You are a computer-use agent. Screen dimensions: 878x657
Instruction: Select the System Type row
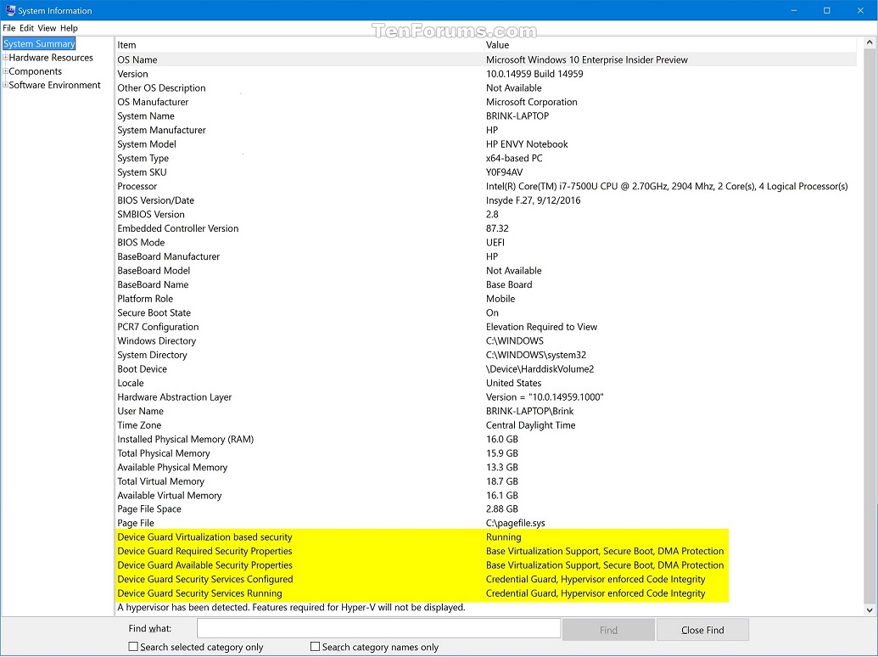pyautogui.click(x=486, y=158)
